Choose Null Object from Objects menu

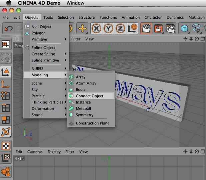click(x=46, y=27)
